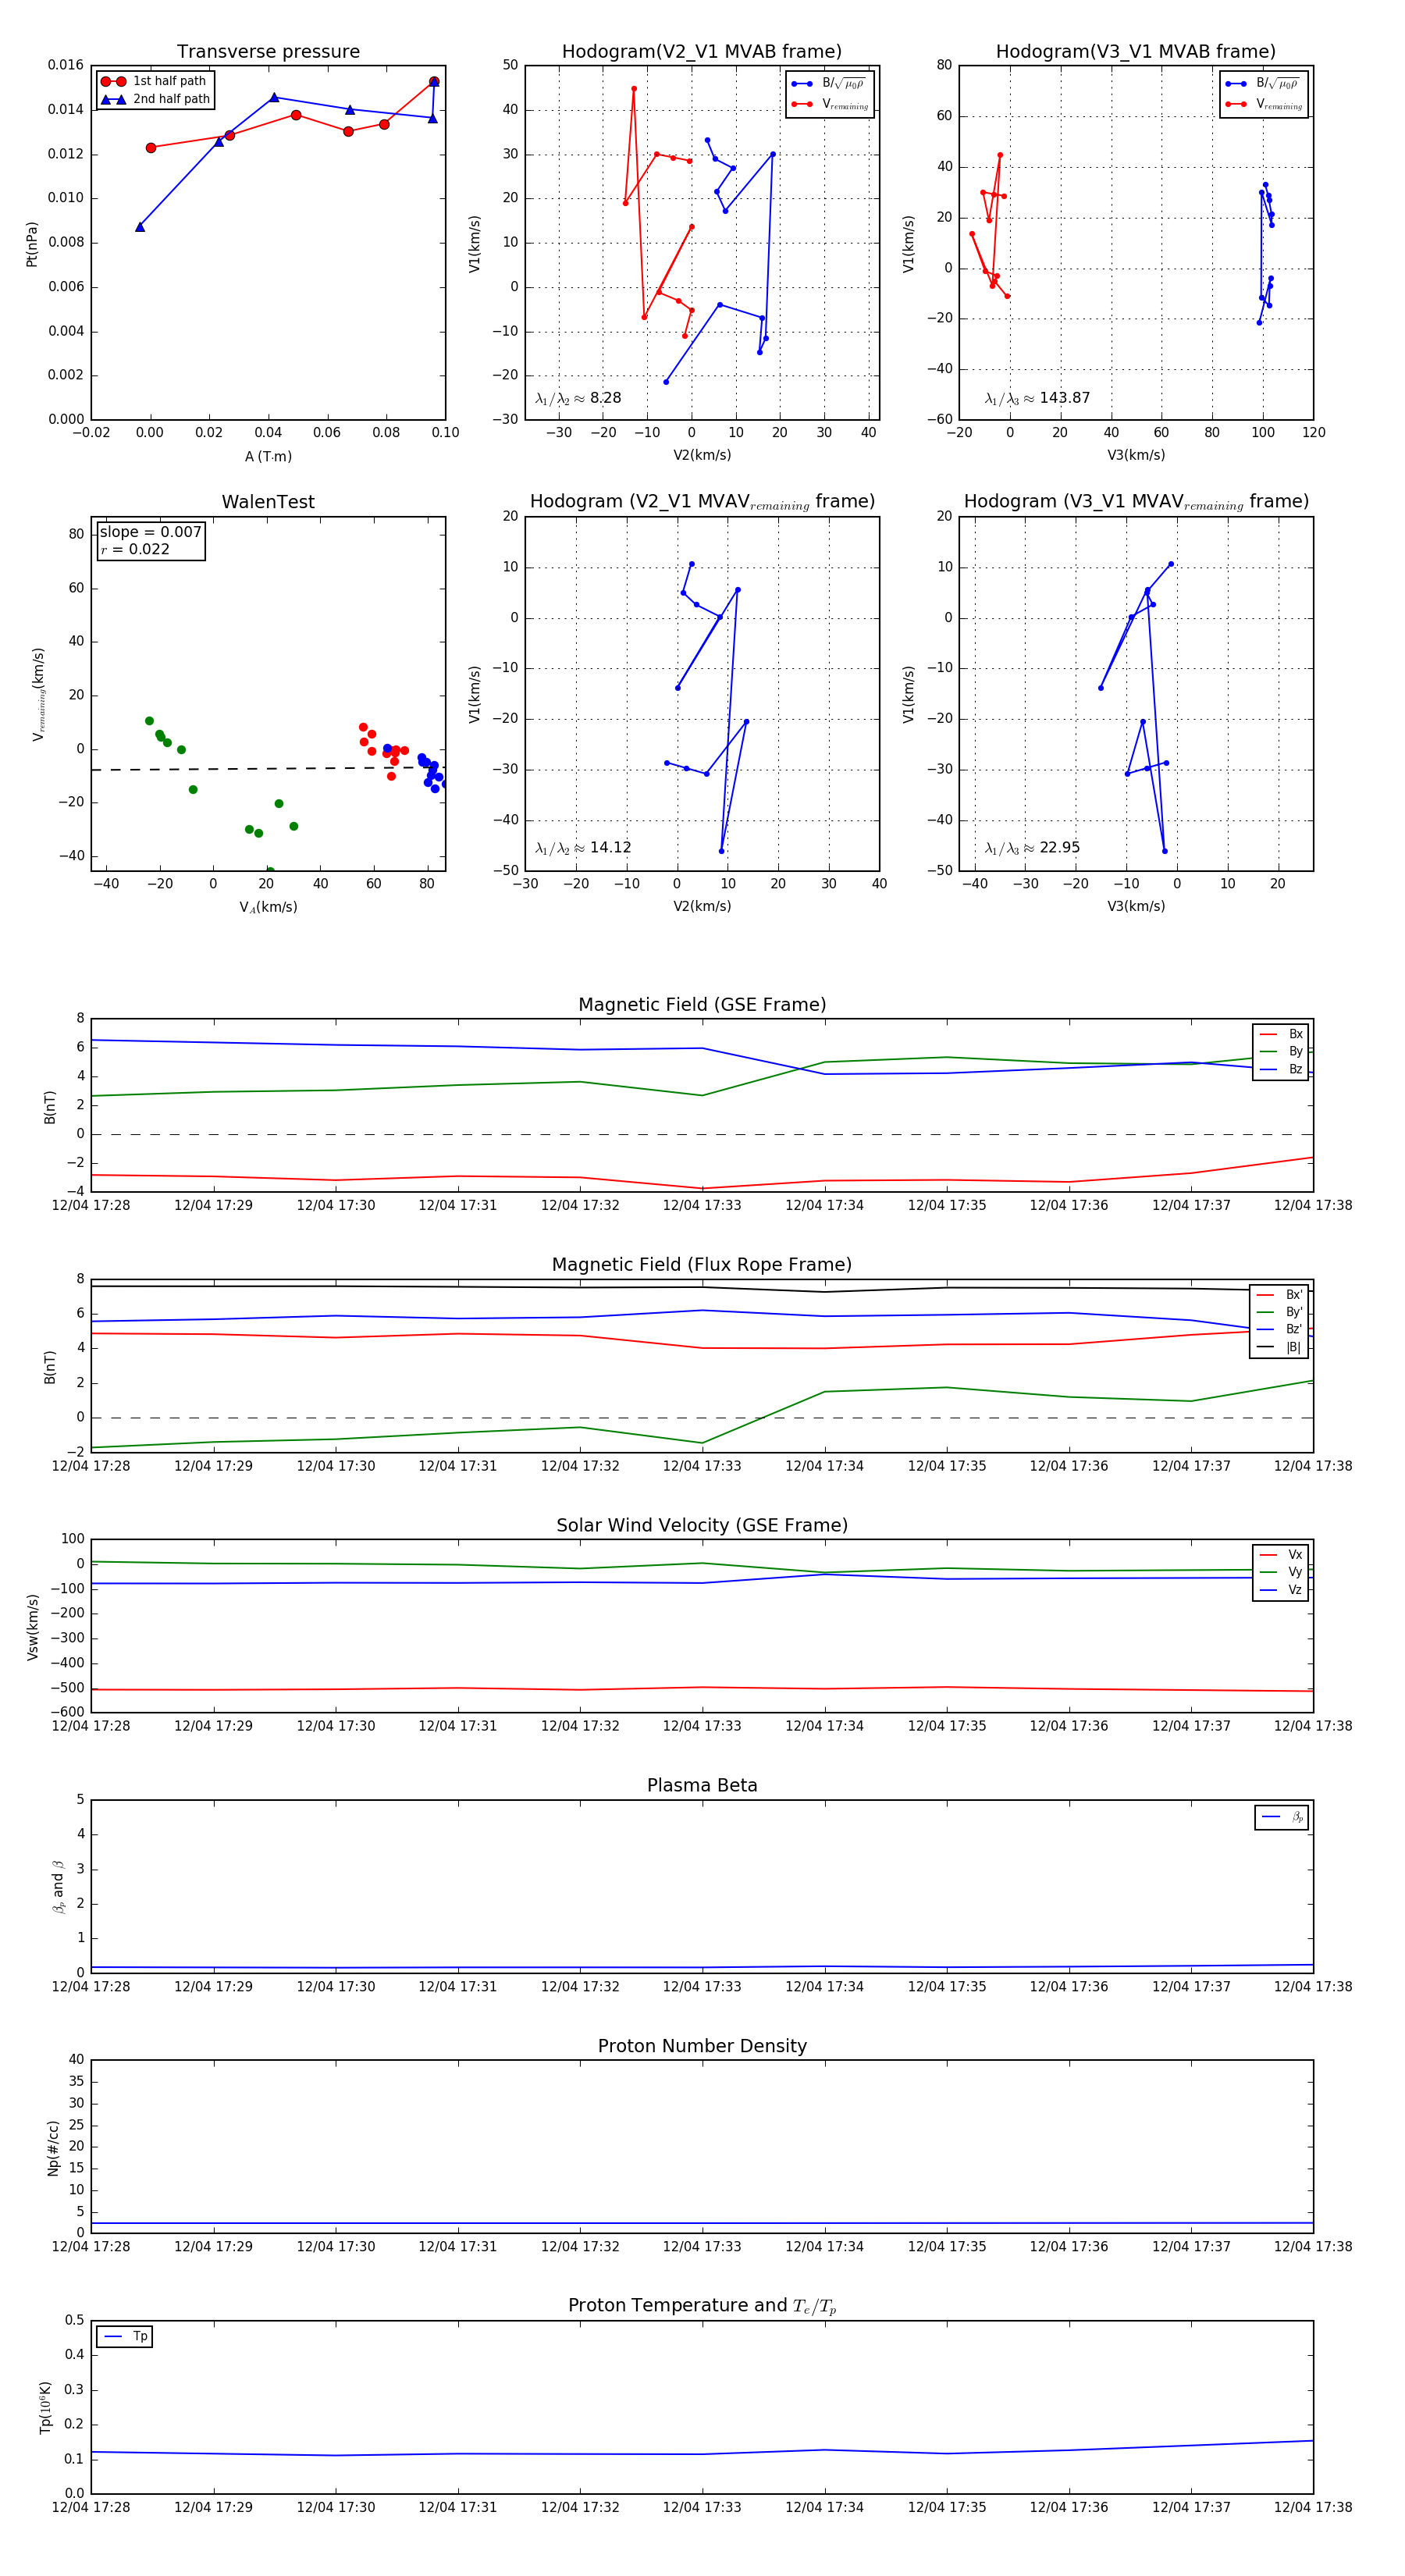
Task: Click the "Tp(10^6K)" y-axis label
Action: [45, 2408]
